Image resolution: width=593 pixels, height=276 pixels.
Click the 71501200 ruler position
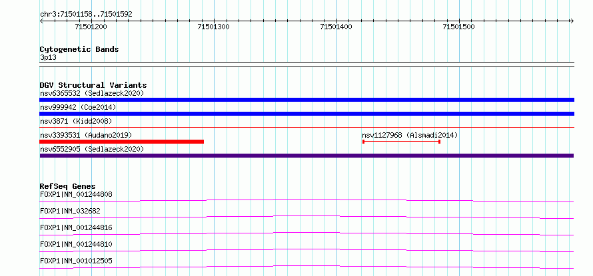click(x=91, y=27)
